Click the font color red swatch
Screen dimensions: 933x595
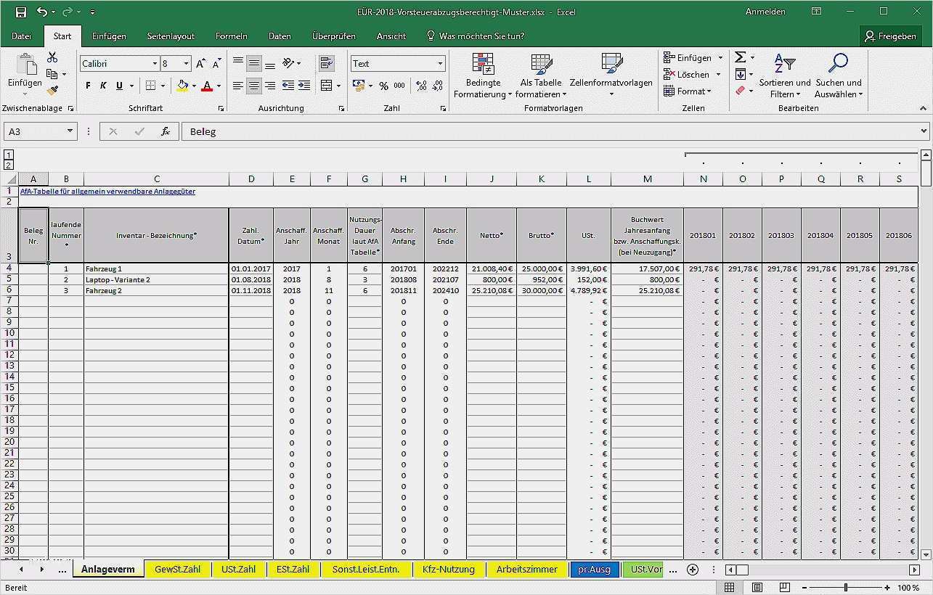click(x=207, y=86)
